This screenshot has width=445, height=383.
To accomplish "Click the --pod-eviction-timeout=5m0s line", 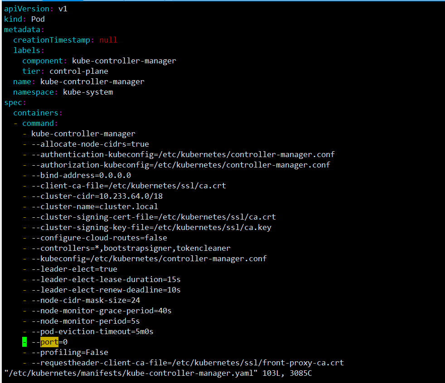I will click(x=92, y=331).
